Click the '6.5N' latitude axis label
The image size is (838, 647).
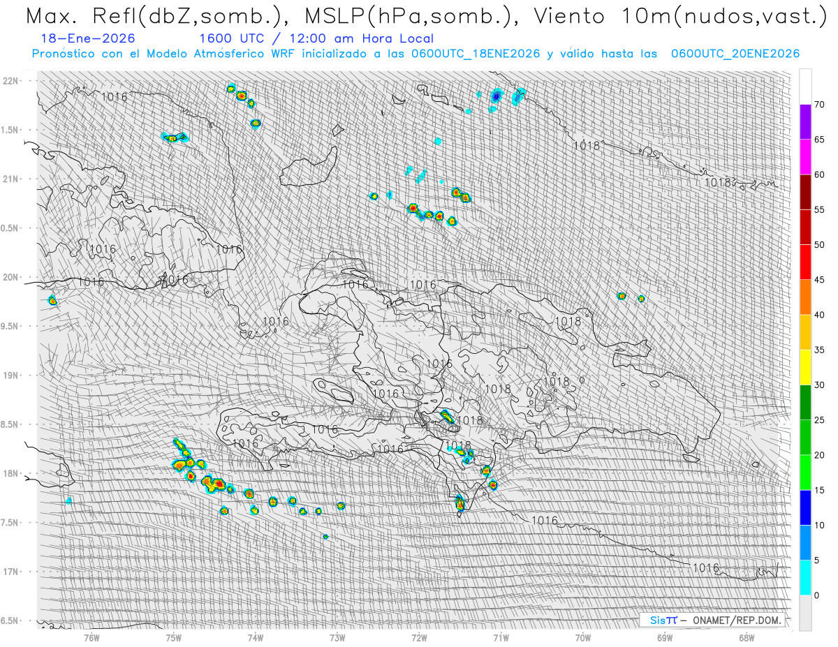10,620
